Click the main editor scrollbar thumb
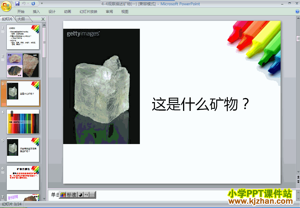 coord(298,38)
